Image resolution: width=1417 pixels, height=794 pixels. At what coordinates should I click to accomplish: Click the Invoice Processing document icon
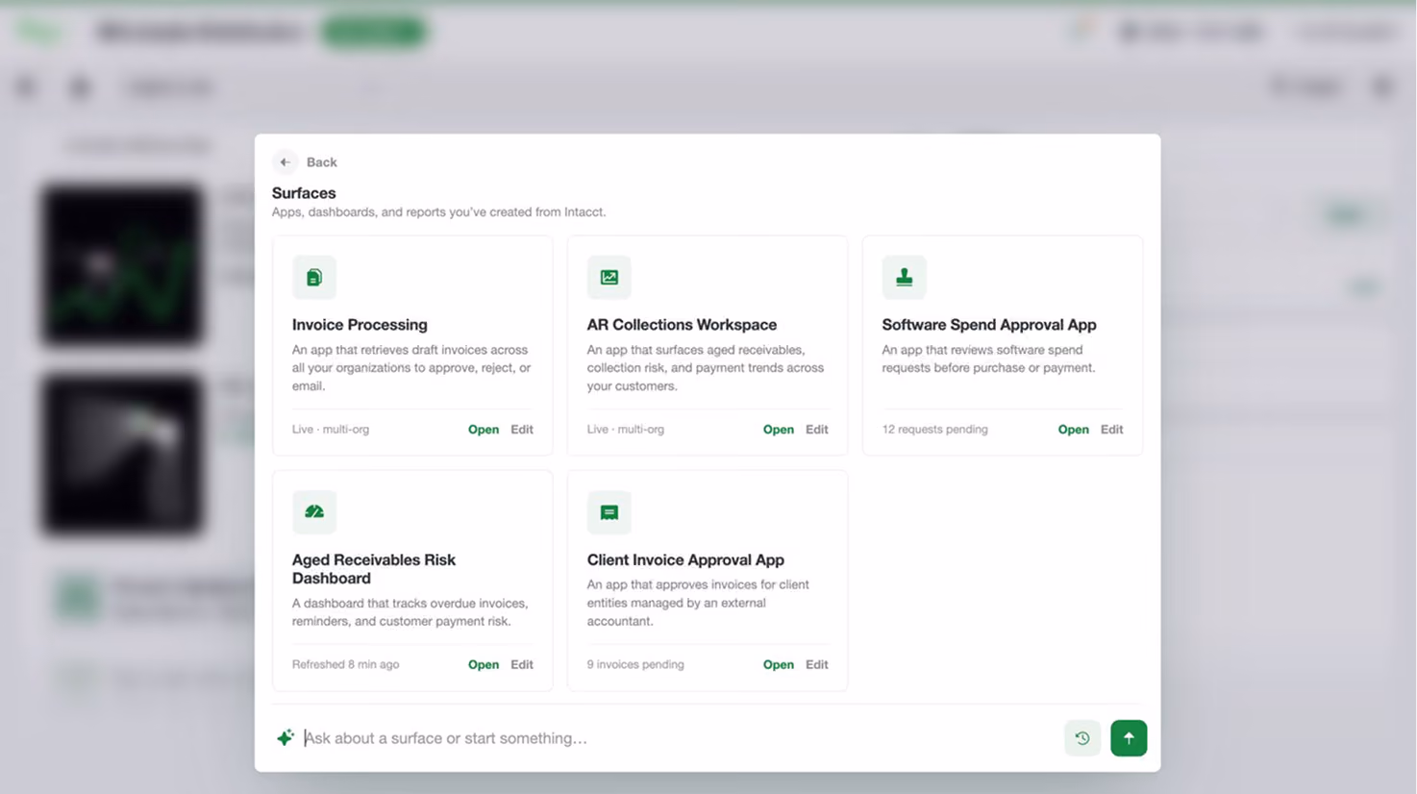point(314,278)
